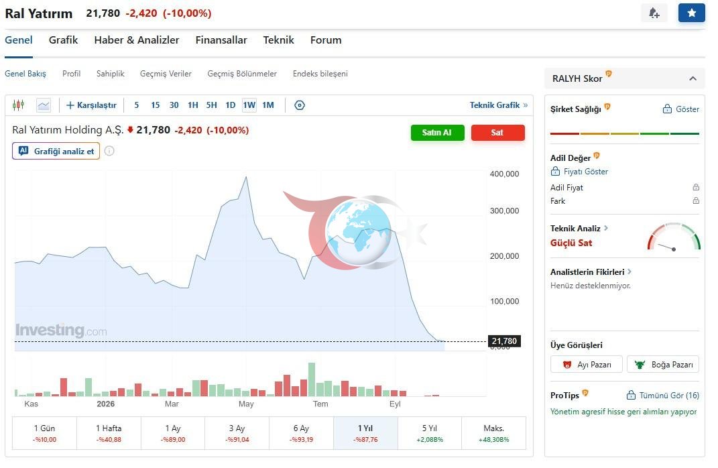This screenshot has height=468, width=718.
Task: Set chart interval to 15 minutes
Action: coord(156,105)
